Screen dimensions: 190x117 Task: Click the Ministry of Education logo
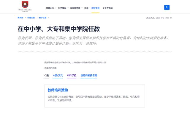[25, 6]
